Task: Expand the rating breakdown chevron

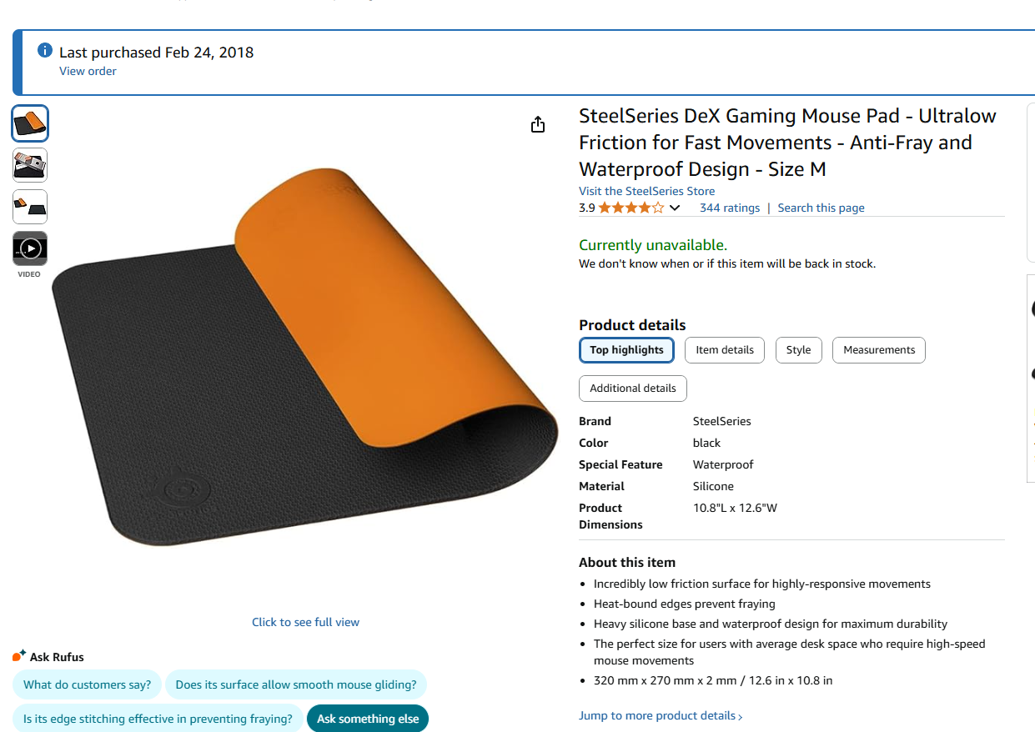Action: click(675, 208)
